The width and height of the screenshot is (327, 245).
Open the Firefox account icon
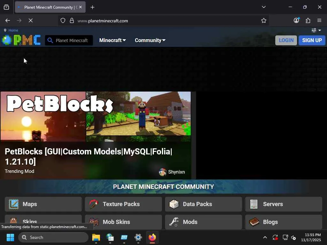pyautogui.click(x=296, y=20)
